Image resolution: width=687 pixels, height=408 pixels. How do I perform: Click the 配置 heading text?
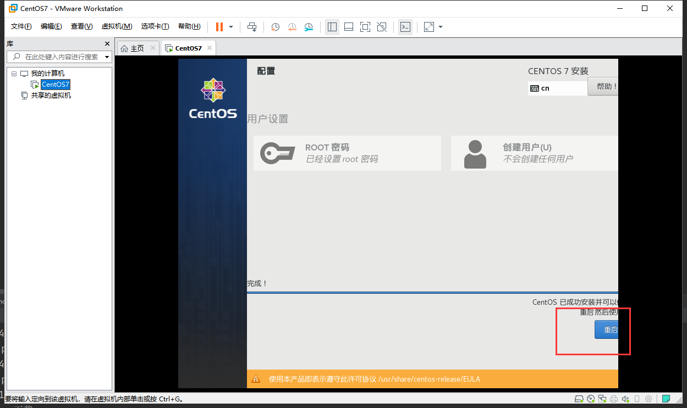tap(266, 71)
